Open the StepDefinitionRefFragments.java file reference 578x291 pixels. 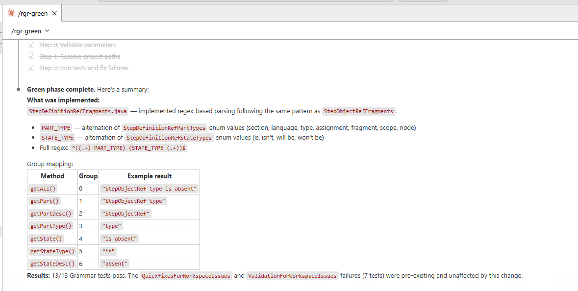coord(78,111)
